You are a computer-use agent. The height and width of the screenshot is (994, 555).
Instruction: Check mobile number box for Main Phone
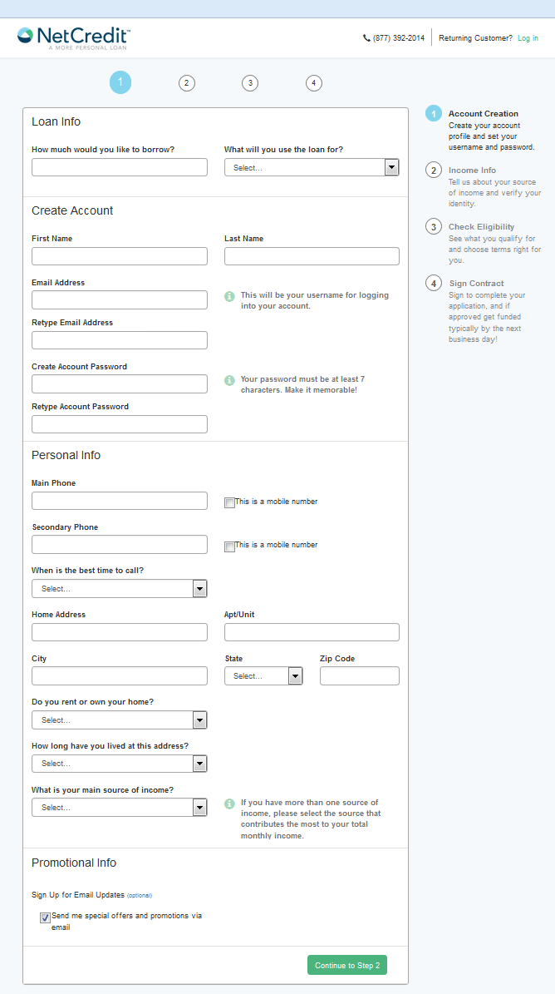pyautogui.click(x=229, y=502)
